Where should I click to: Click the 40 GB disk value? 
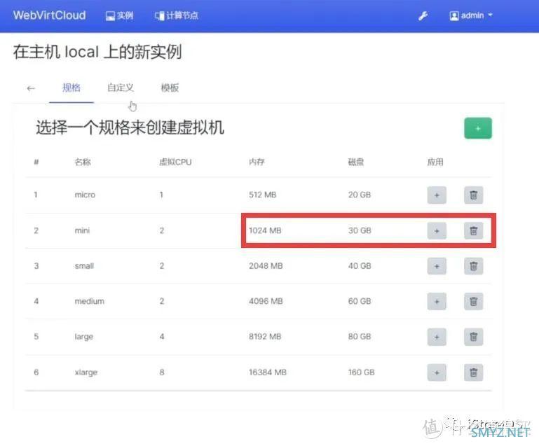point(360,266)
